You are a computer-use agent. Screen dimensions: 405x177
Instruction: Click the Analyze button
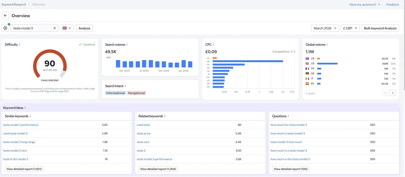pos(84,28)
